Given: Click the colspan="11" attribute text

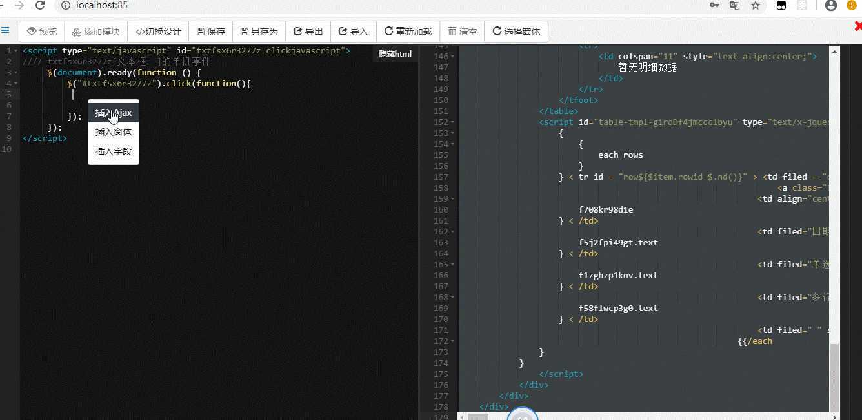Looking at the screenshot, I should click(648, 57).
